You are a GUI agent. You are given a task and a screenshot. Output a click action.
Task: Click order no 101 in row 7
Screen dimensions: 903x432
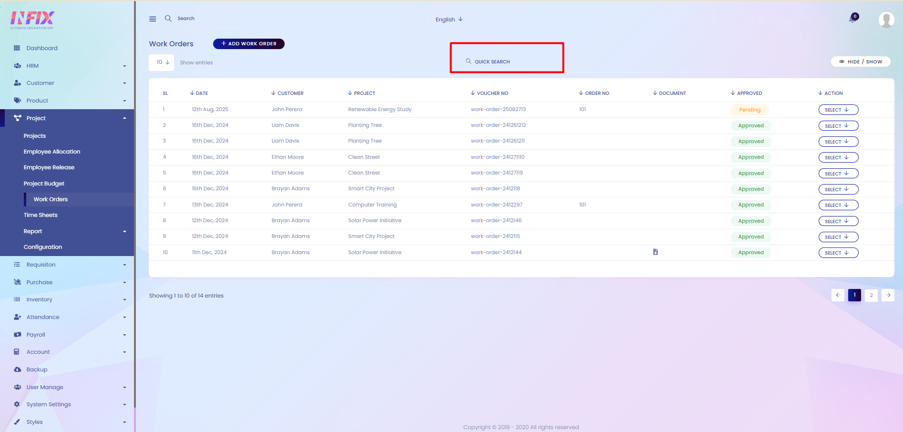pyautogui.click(x=583, y=205)
